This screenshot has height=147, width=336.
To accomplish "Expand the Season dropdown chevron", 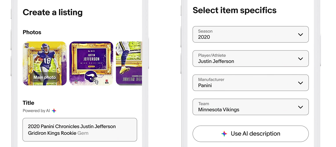I will (300, 35).
